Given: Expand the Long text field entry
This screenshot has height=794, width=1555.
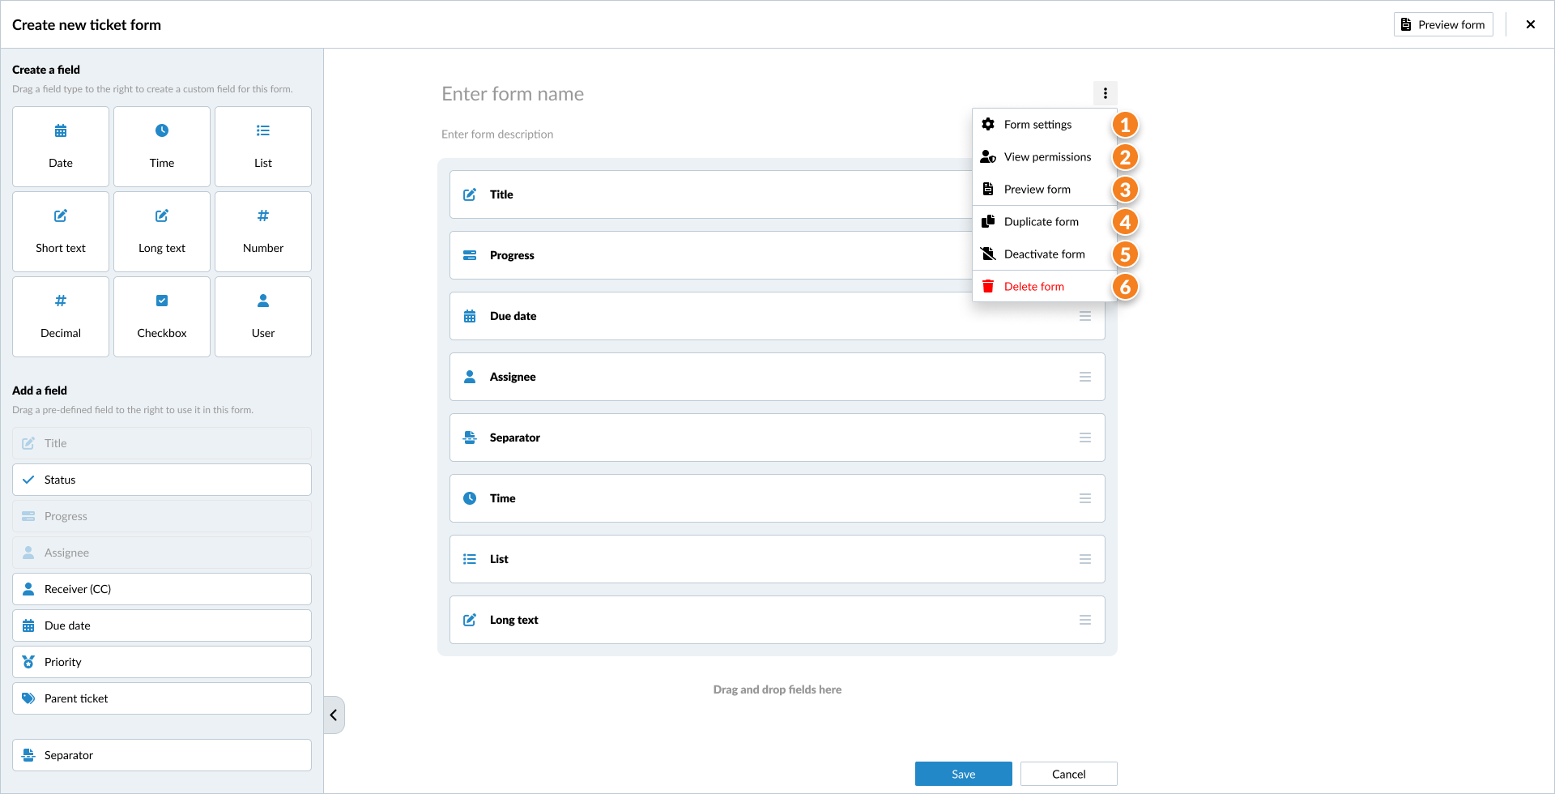Looking at the screenshot, I should (776, 619).
